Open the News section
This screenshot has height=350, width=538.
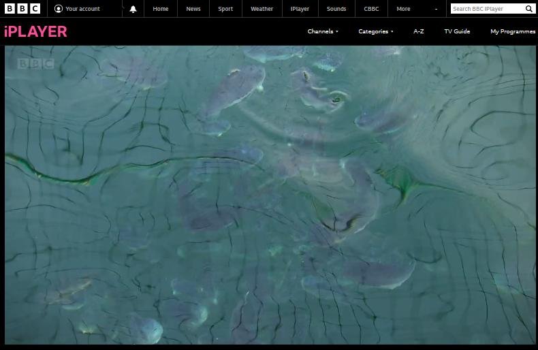193,9
